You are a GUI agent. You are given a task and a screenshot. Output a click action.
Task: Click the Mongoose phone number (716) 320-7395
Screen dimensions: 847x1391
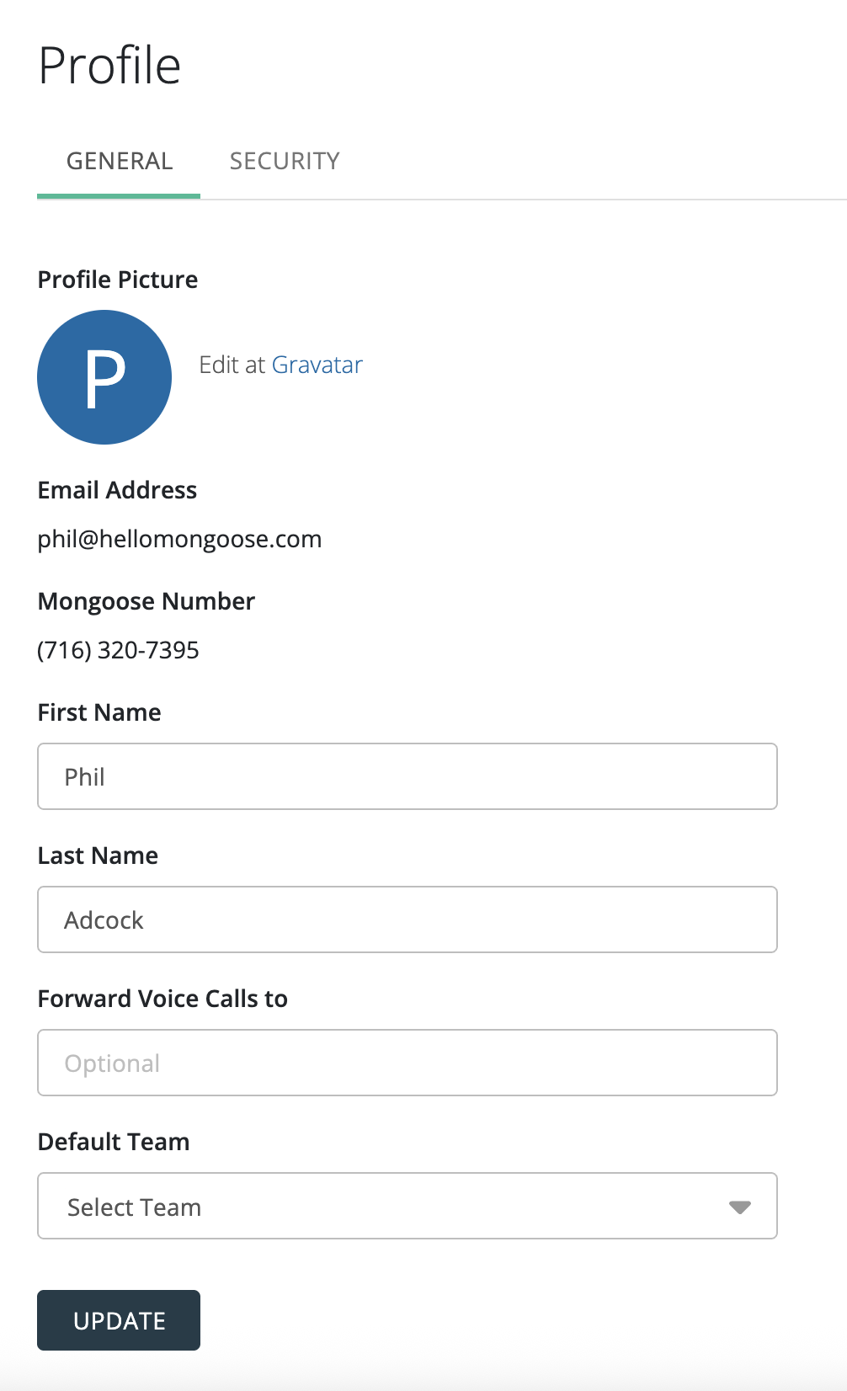pos(118,650)
